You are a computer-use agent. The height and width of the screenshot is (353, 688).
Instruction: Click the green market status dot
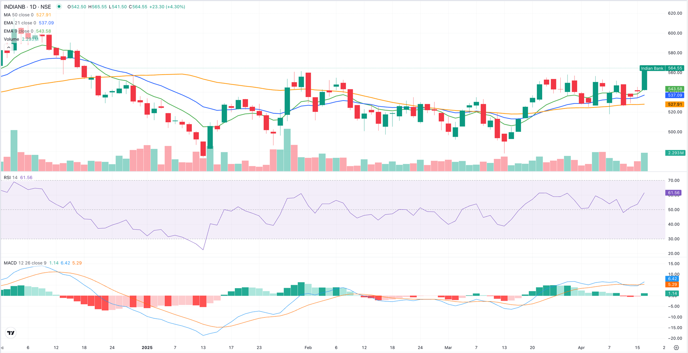coord(59,7)
